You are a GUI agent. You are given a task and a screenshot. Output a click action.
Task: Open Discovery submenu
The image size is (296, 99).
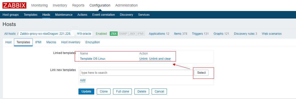pyautogui.click(x=127, y=15)
